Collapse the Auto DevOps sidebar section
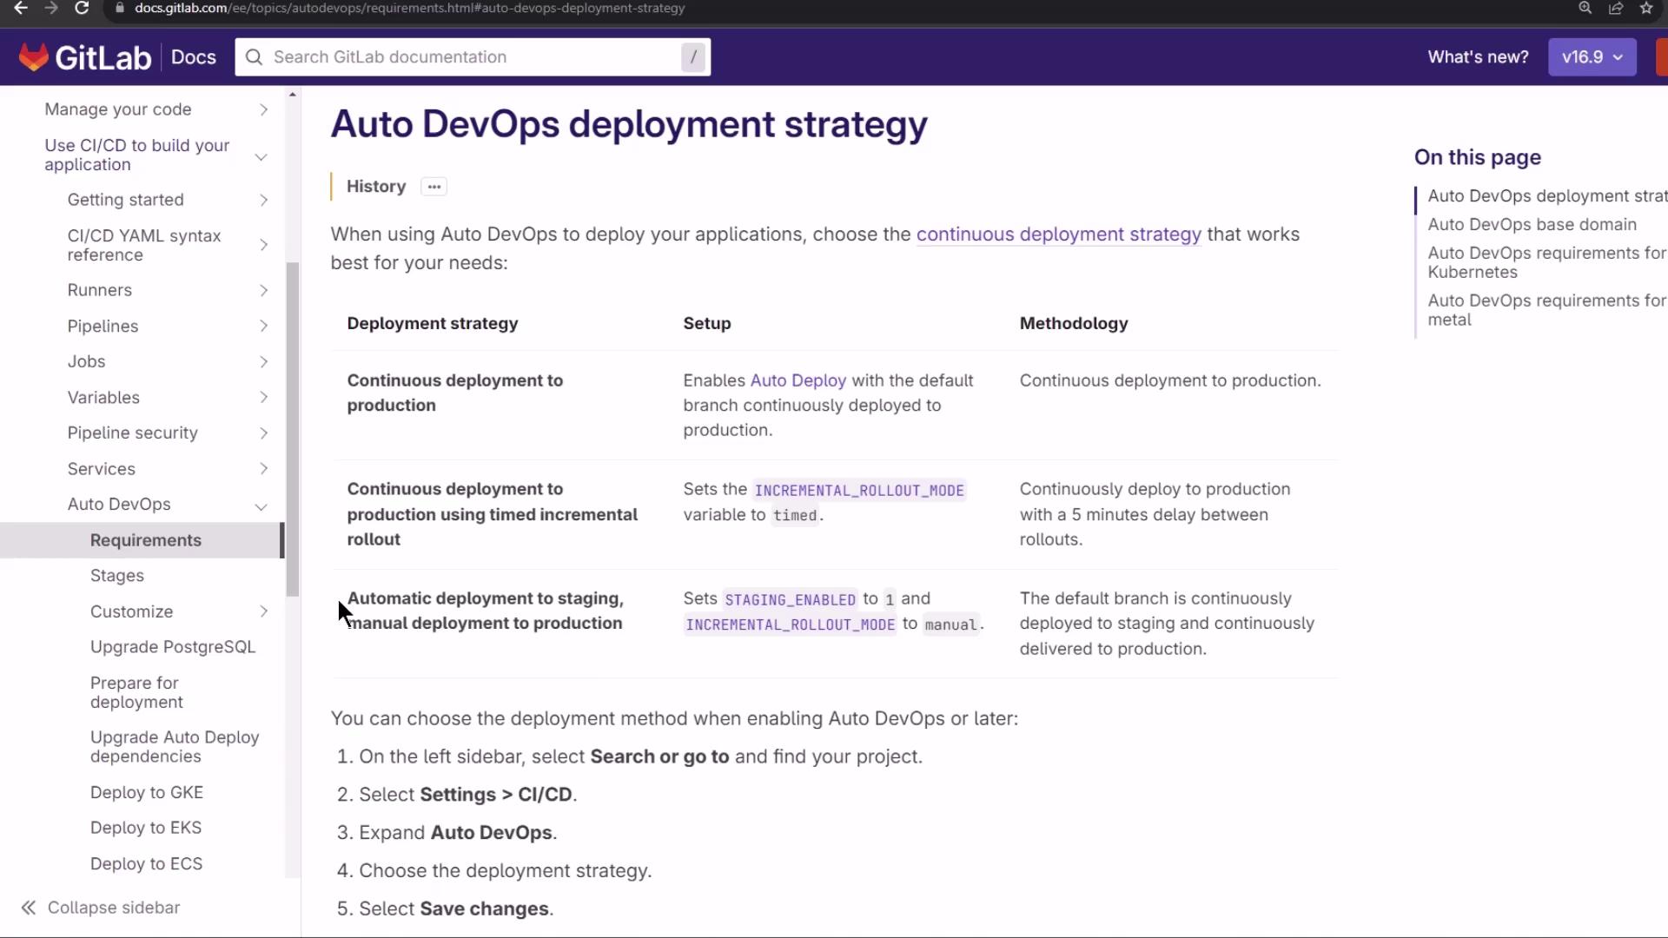This screenshot has width=1668, height=938. coord(261,505)
